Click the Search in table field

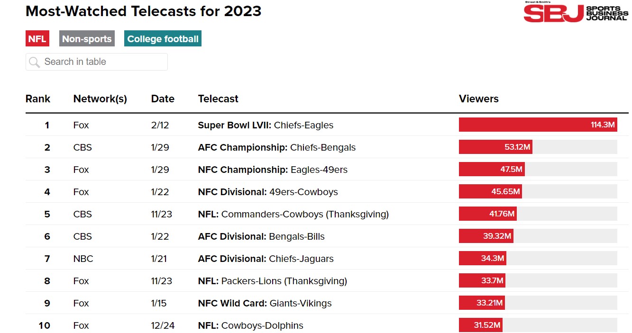tap(102, 62)
